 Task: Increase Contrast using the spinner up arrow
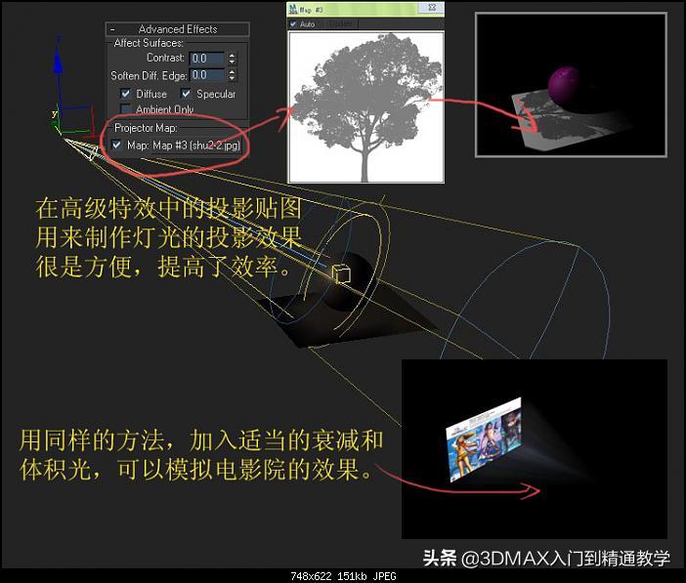click(233, 55)
